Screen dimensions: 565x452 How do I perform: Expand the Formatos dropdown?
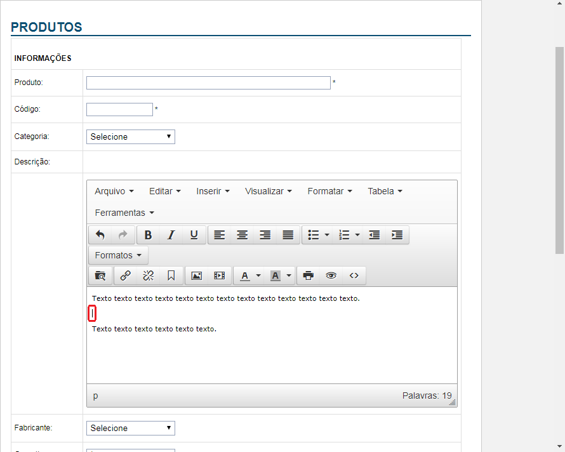[118, 255]
